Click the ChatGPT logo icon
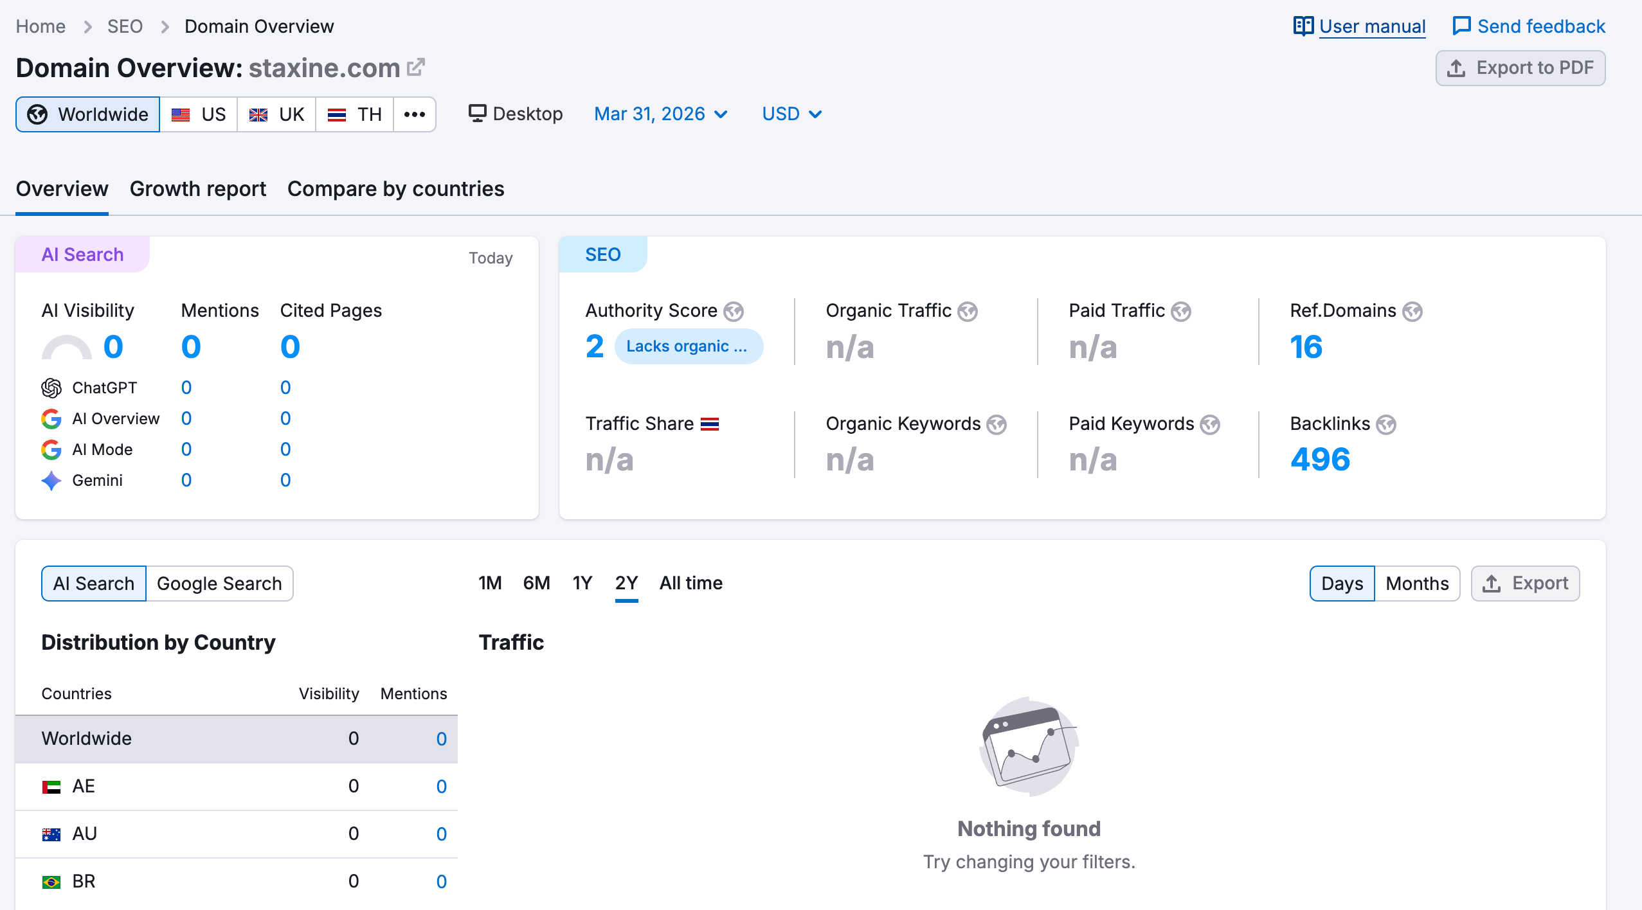The width and height of the screenshot is (1642, 910). (x=51, y=388)
